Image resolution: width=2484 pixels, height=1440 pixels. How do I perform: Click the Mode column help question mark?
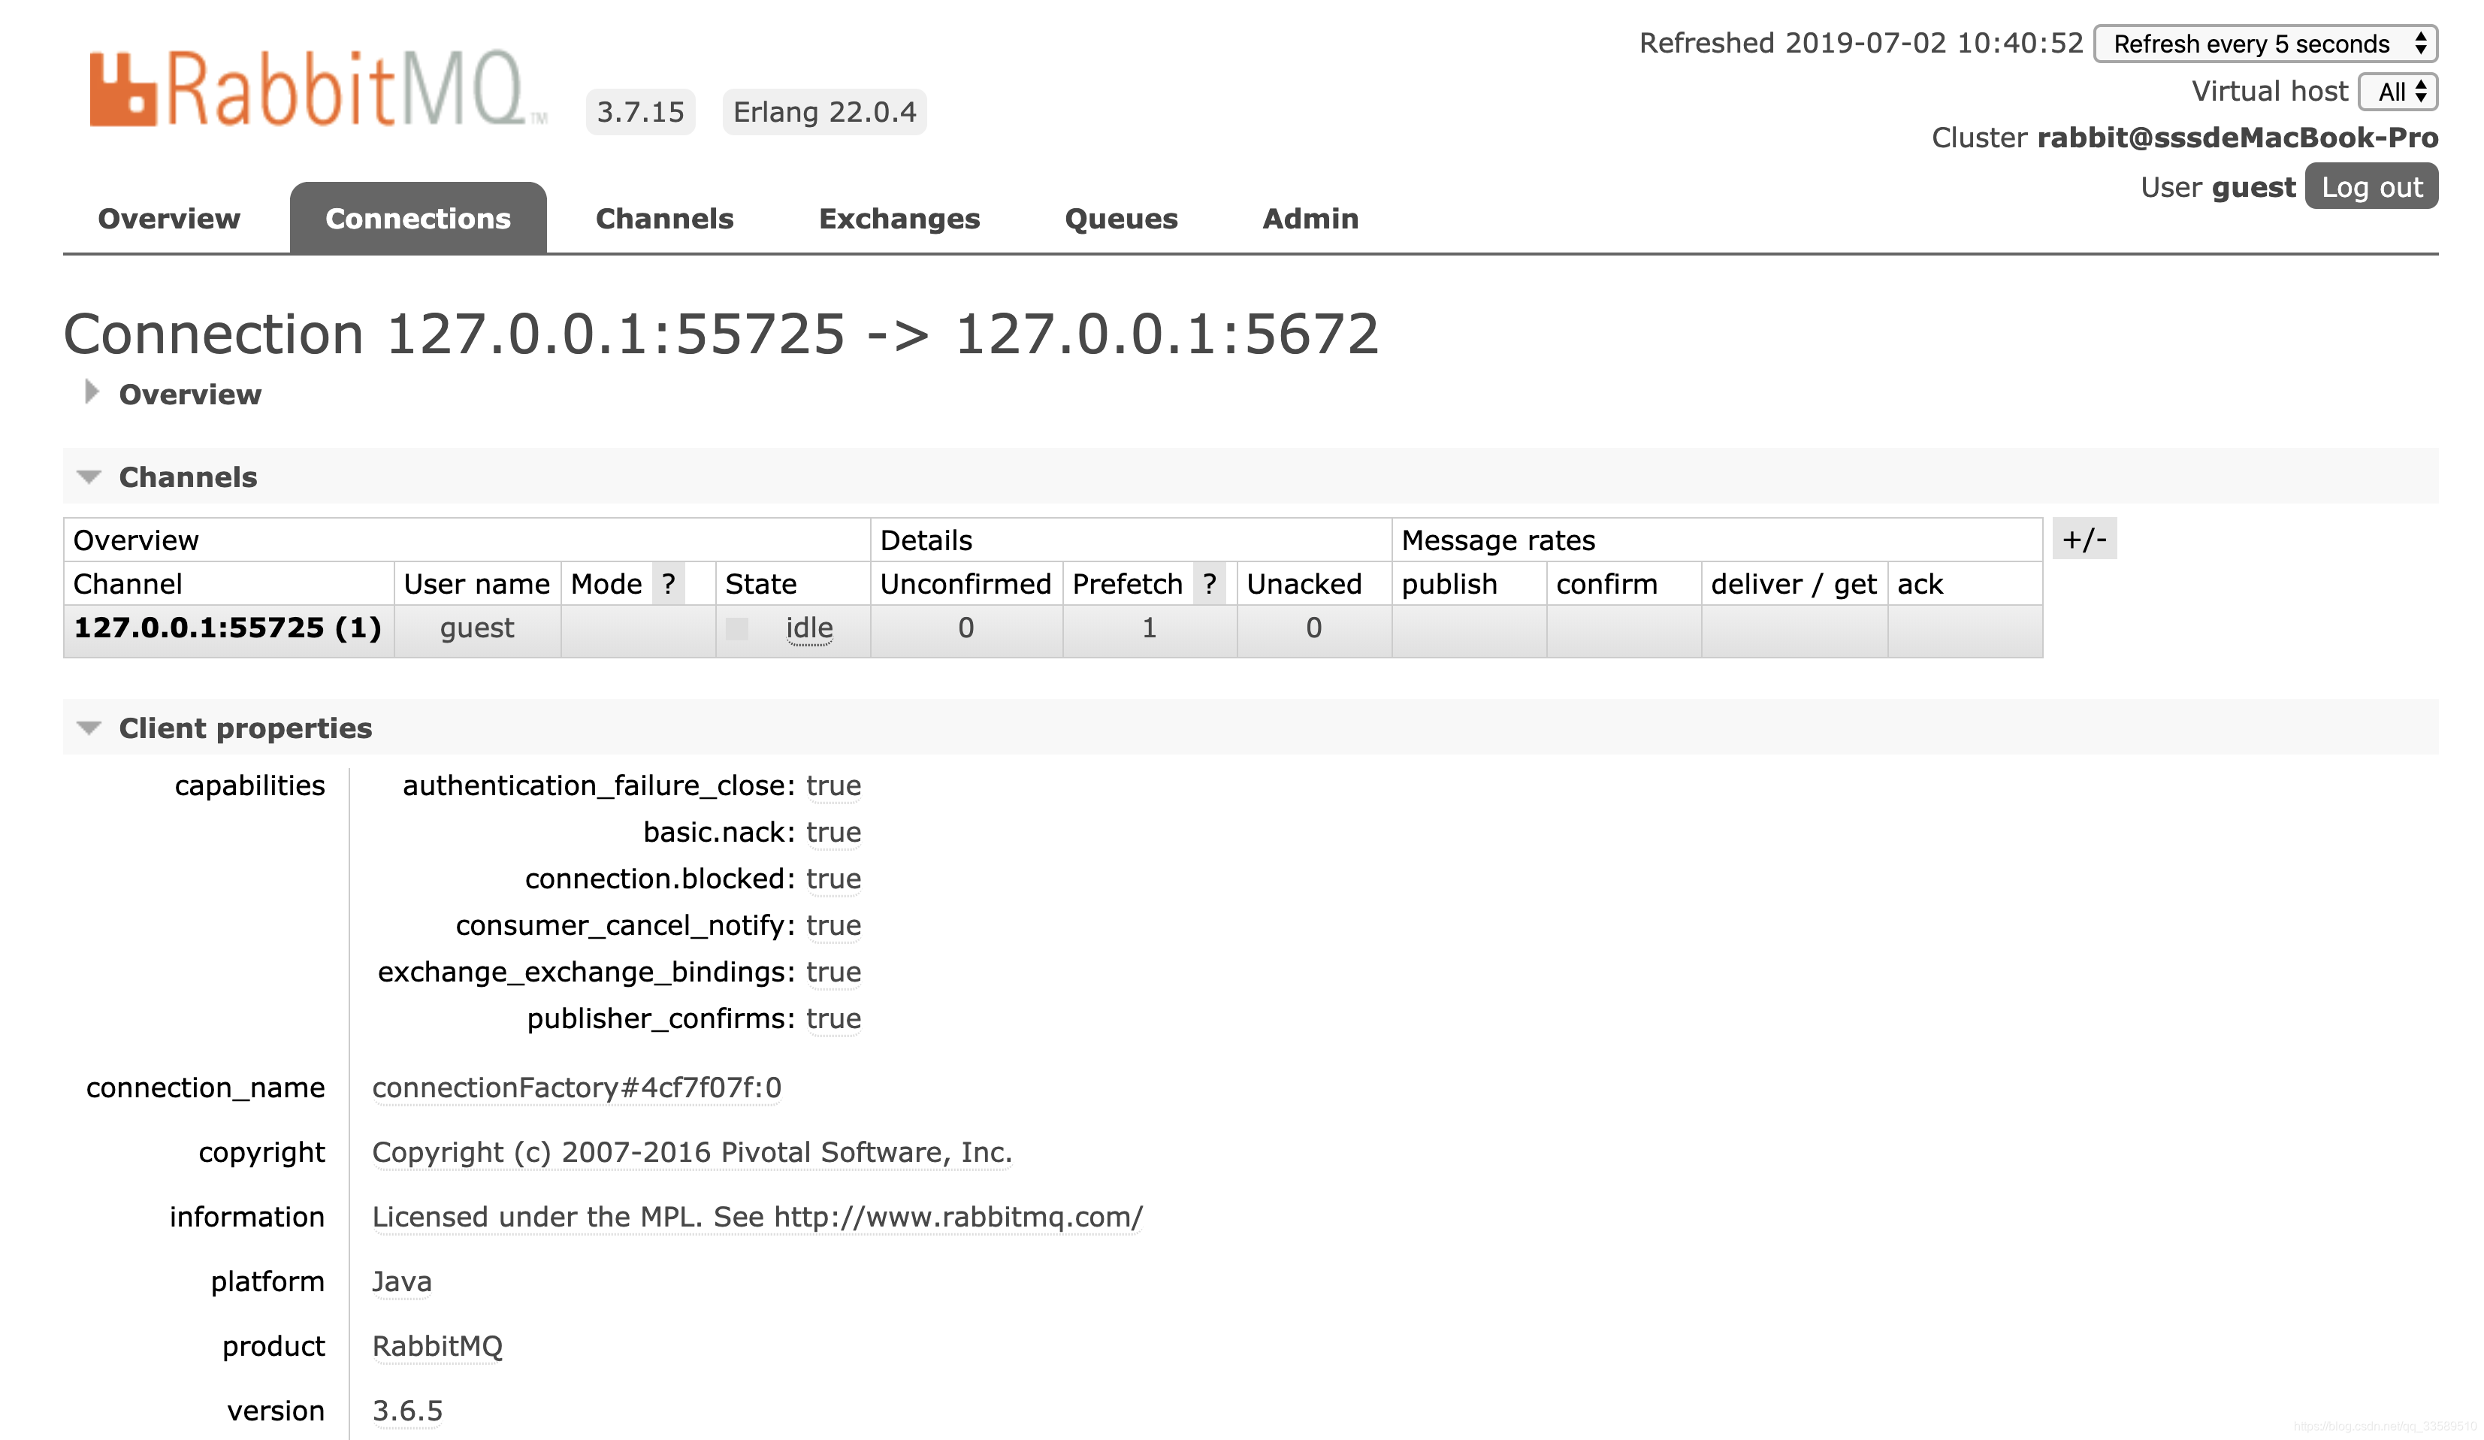pos(669,584)
